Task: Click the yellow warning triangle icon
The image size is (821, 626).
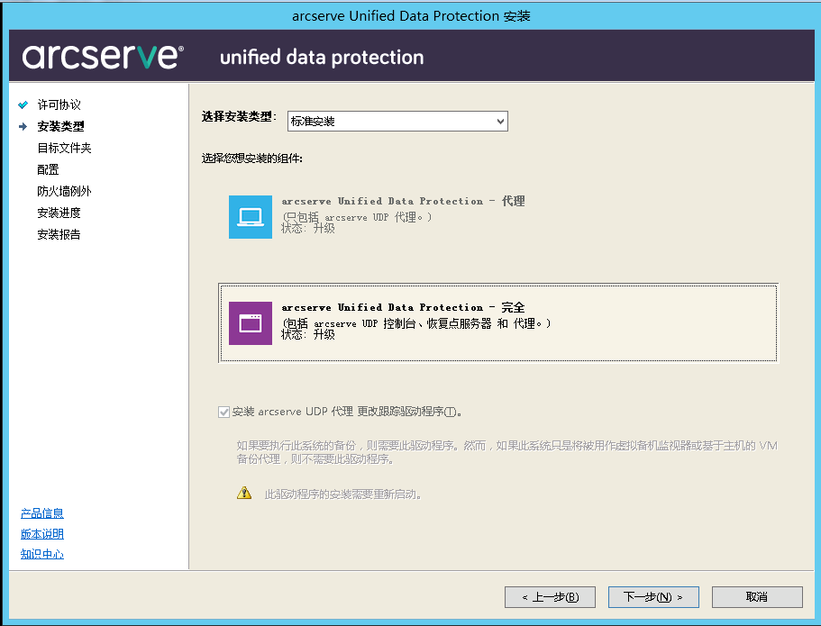Action: 244,493
